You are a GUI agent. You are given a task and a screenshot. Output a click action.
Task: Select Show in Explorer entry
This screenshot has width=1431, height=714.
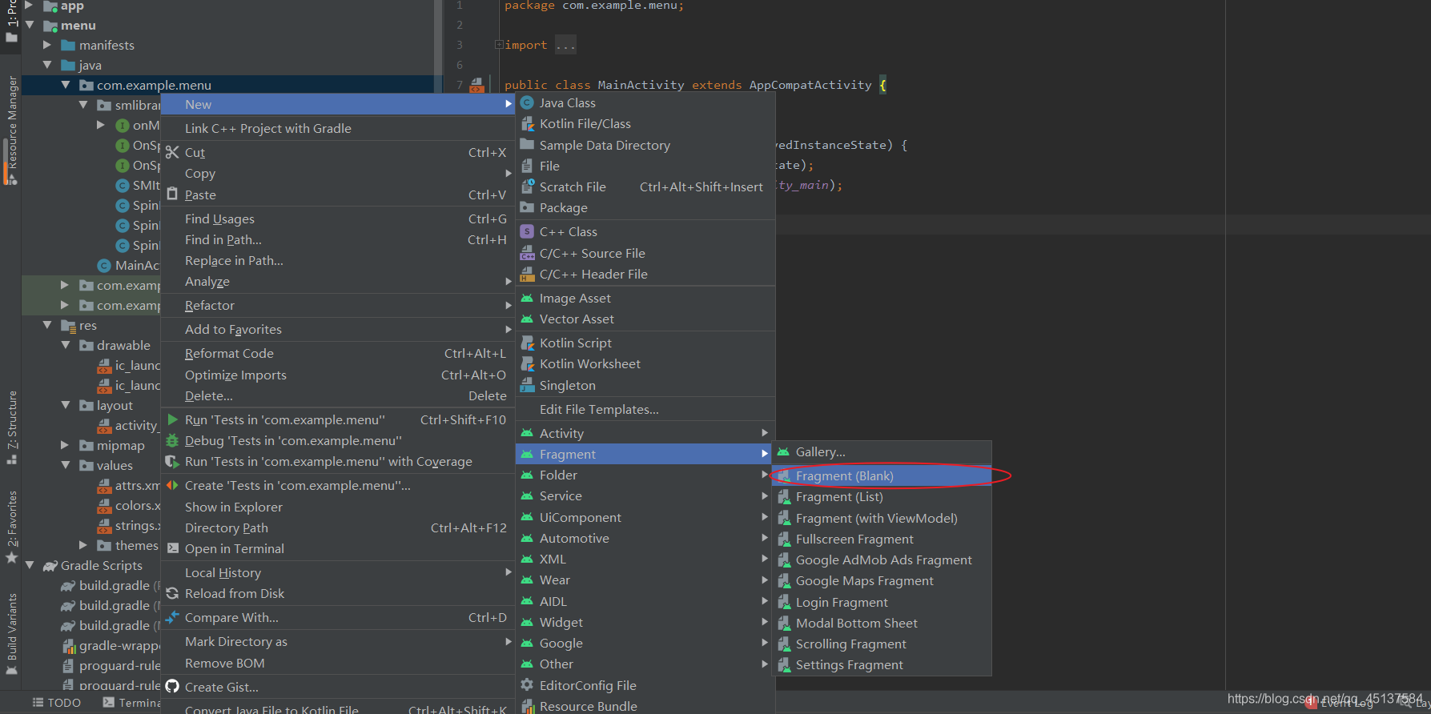point(338,507)
